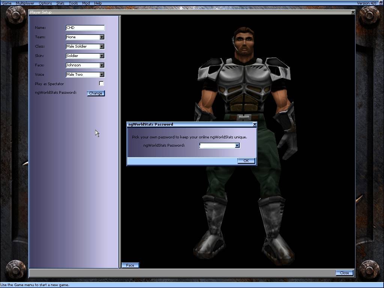Confirm the password dialog with OK
Screen dimensions: 384x288
pyautogui.click(x=246, y=160)
